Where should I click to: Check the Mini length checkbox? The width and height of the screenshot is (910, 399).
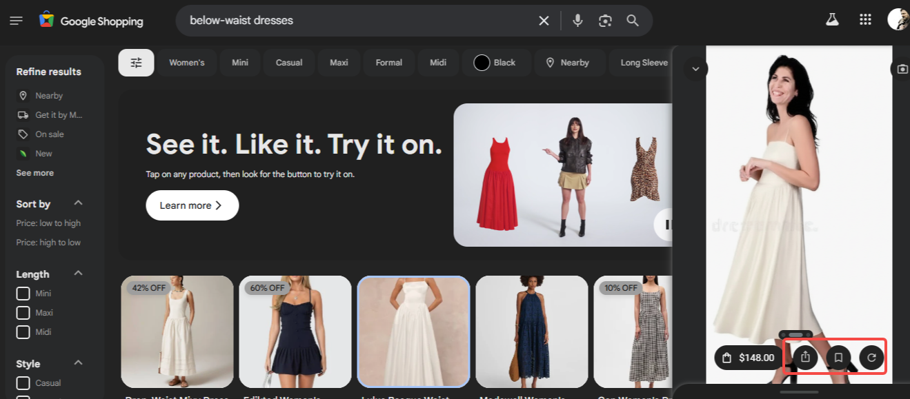23,293
